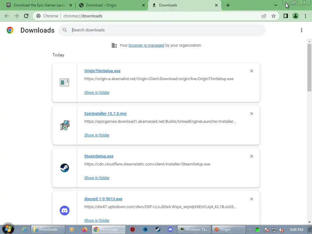Click the red circular taskbar app icon

point(133,229)
